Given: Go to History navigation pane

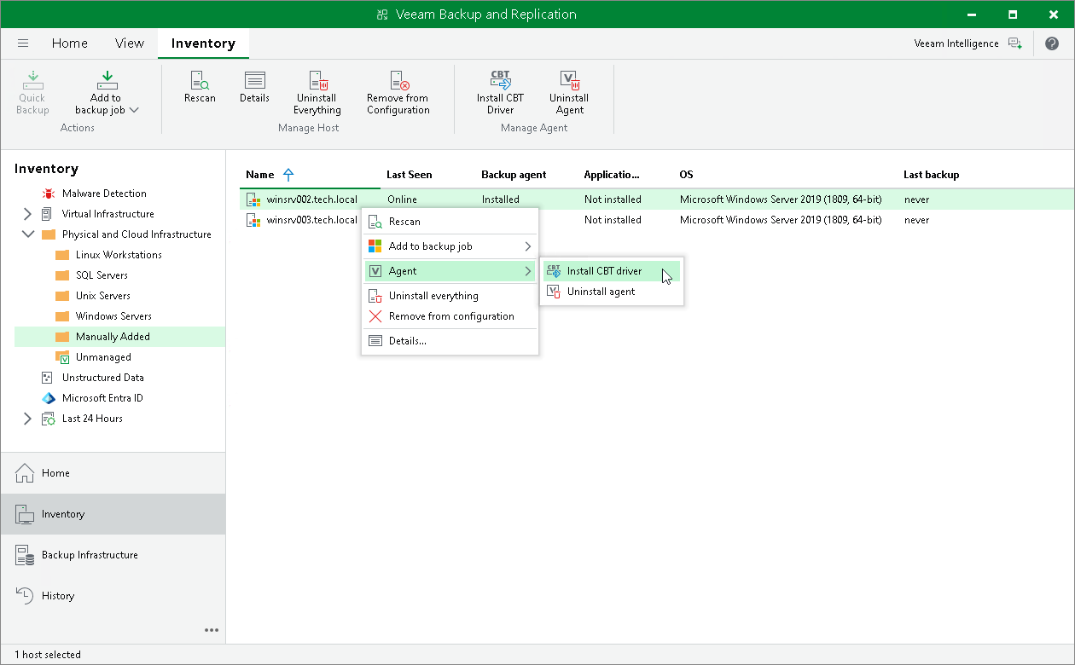Looking at the screenshot, I should (x=113, y=596).
